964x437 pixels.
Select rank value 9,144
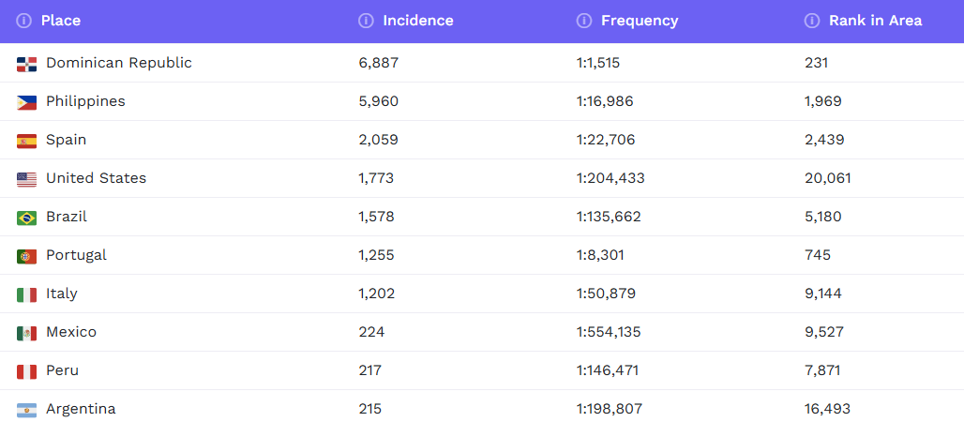(x=823, y=294)
